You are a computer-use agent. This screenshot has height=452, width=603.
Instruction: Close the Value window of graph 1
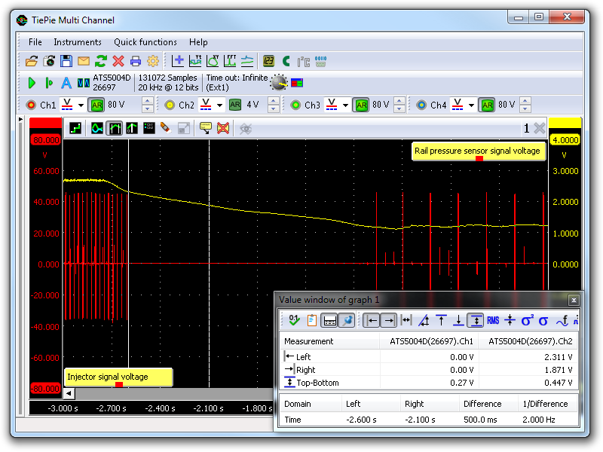574,300
